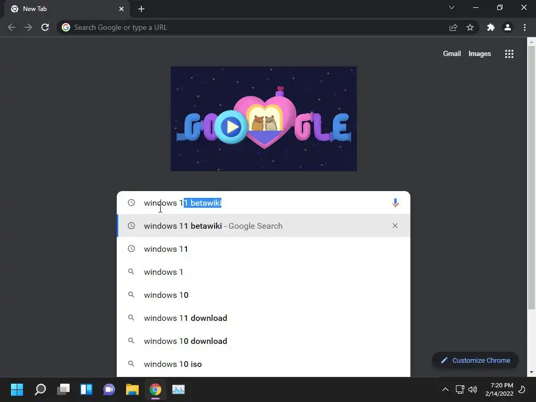Screen dimensions: 536x402
Task: Select the 'windows 1' suggestion
Action: [264, 272]
